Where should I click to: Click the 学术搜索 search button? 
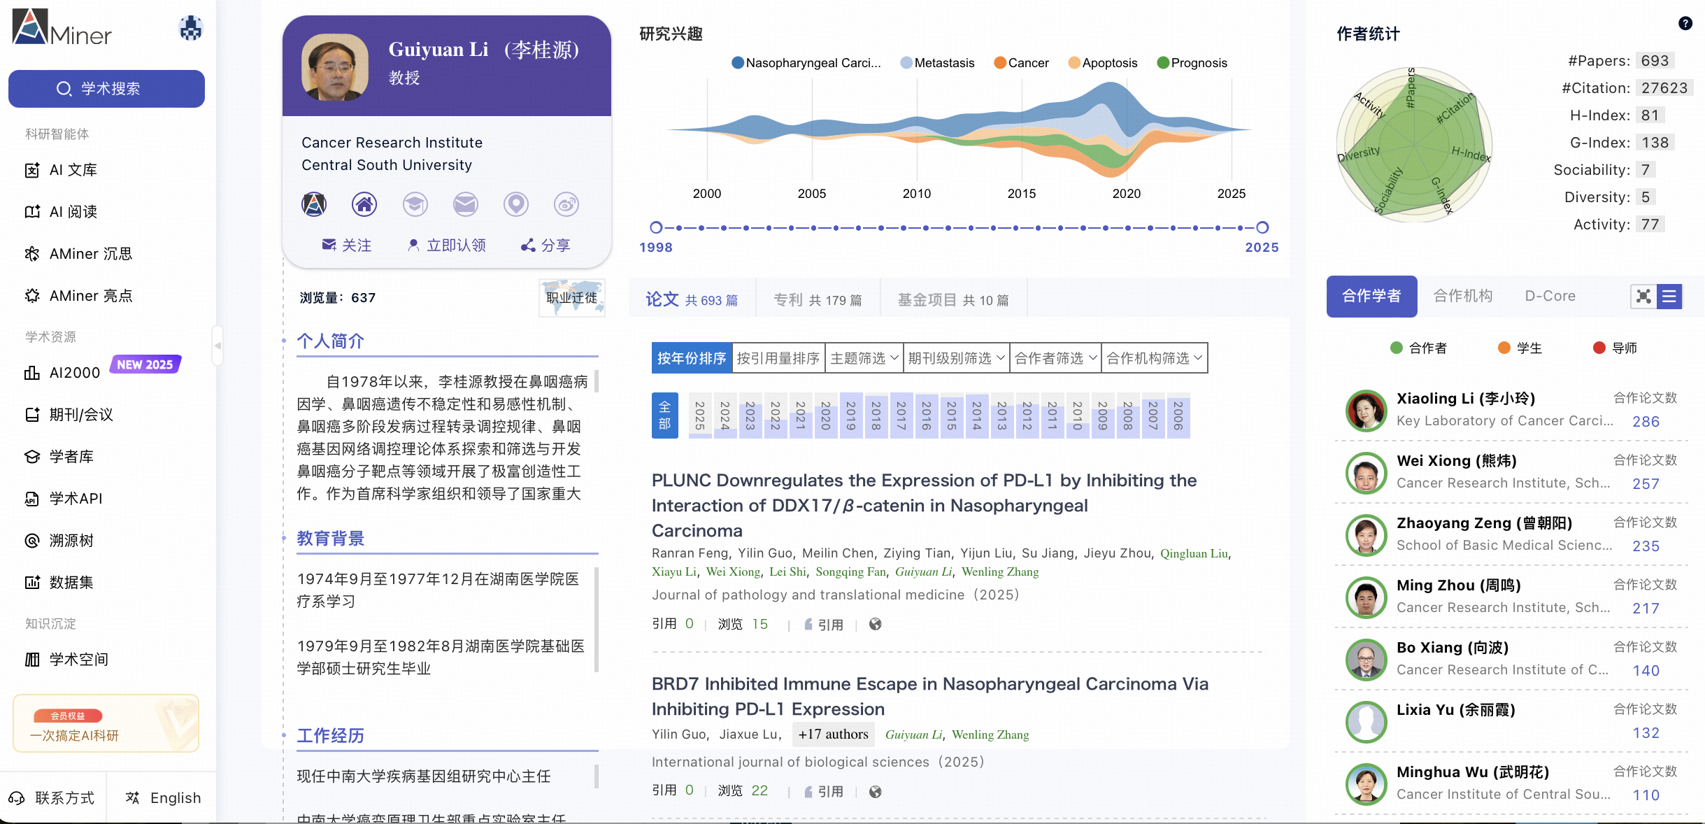pyautogui.click(x=106, y=89)
